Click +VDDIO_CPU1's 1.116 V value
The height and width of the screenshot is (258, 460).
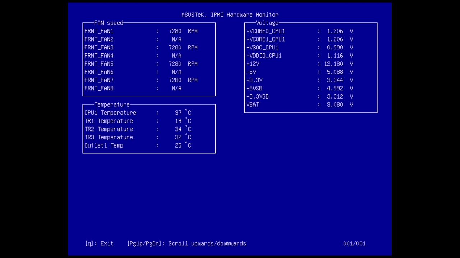340,56
